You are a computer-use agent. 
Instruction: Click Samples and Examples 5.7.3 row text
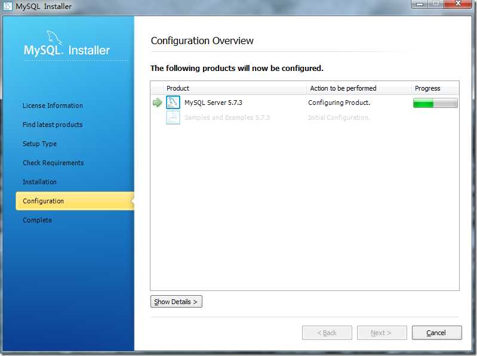tap(227, 117)
